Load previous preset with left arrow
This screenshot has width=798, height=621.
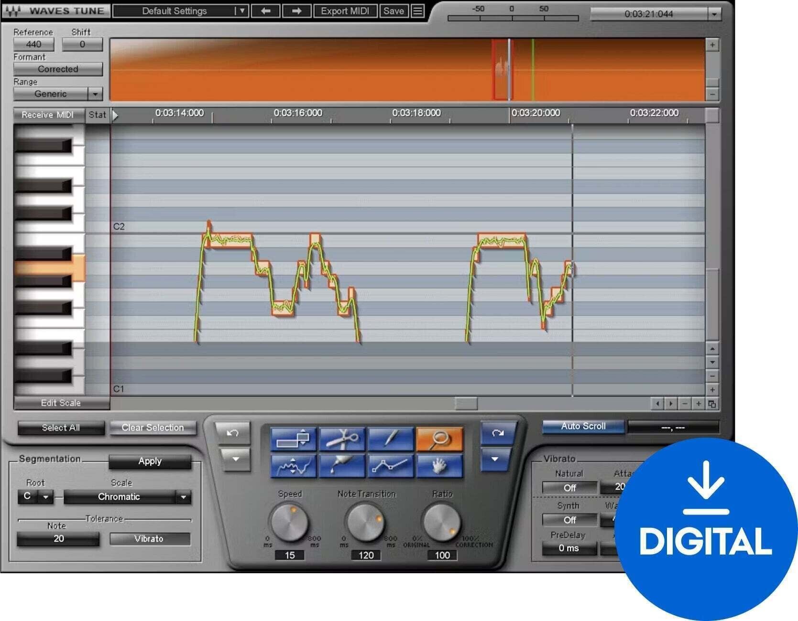pyautogui.click(x=266, y=11)
